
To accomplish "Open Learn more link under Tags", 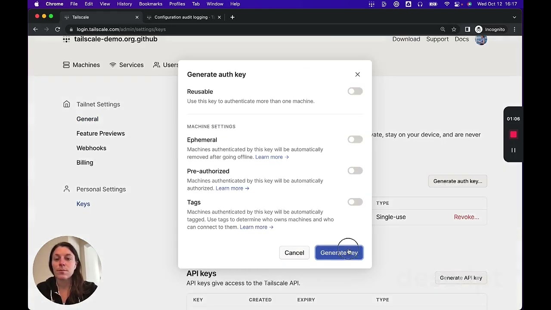I will click(257, 227).
